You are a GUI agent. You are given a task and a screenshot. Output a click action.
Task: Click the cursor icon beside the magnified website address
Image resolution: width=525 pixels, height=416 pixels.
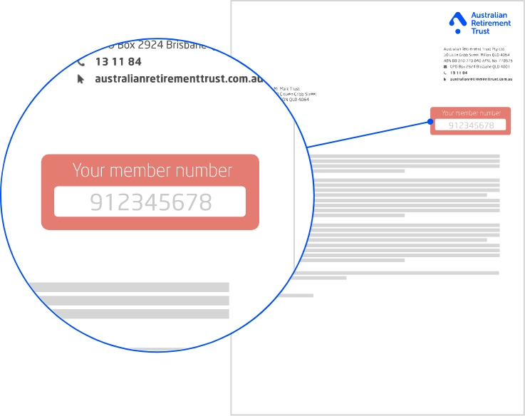[x=80, y=79]
